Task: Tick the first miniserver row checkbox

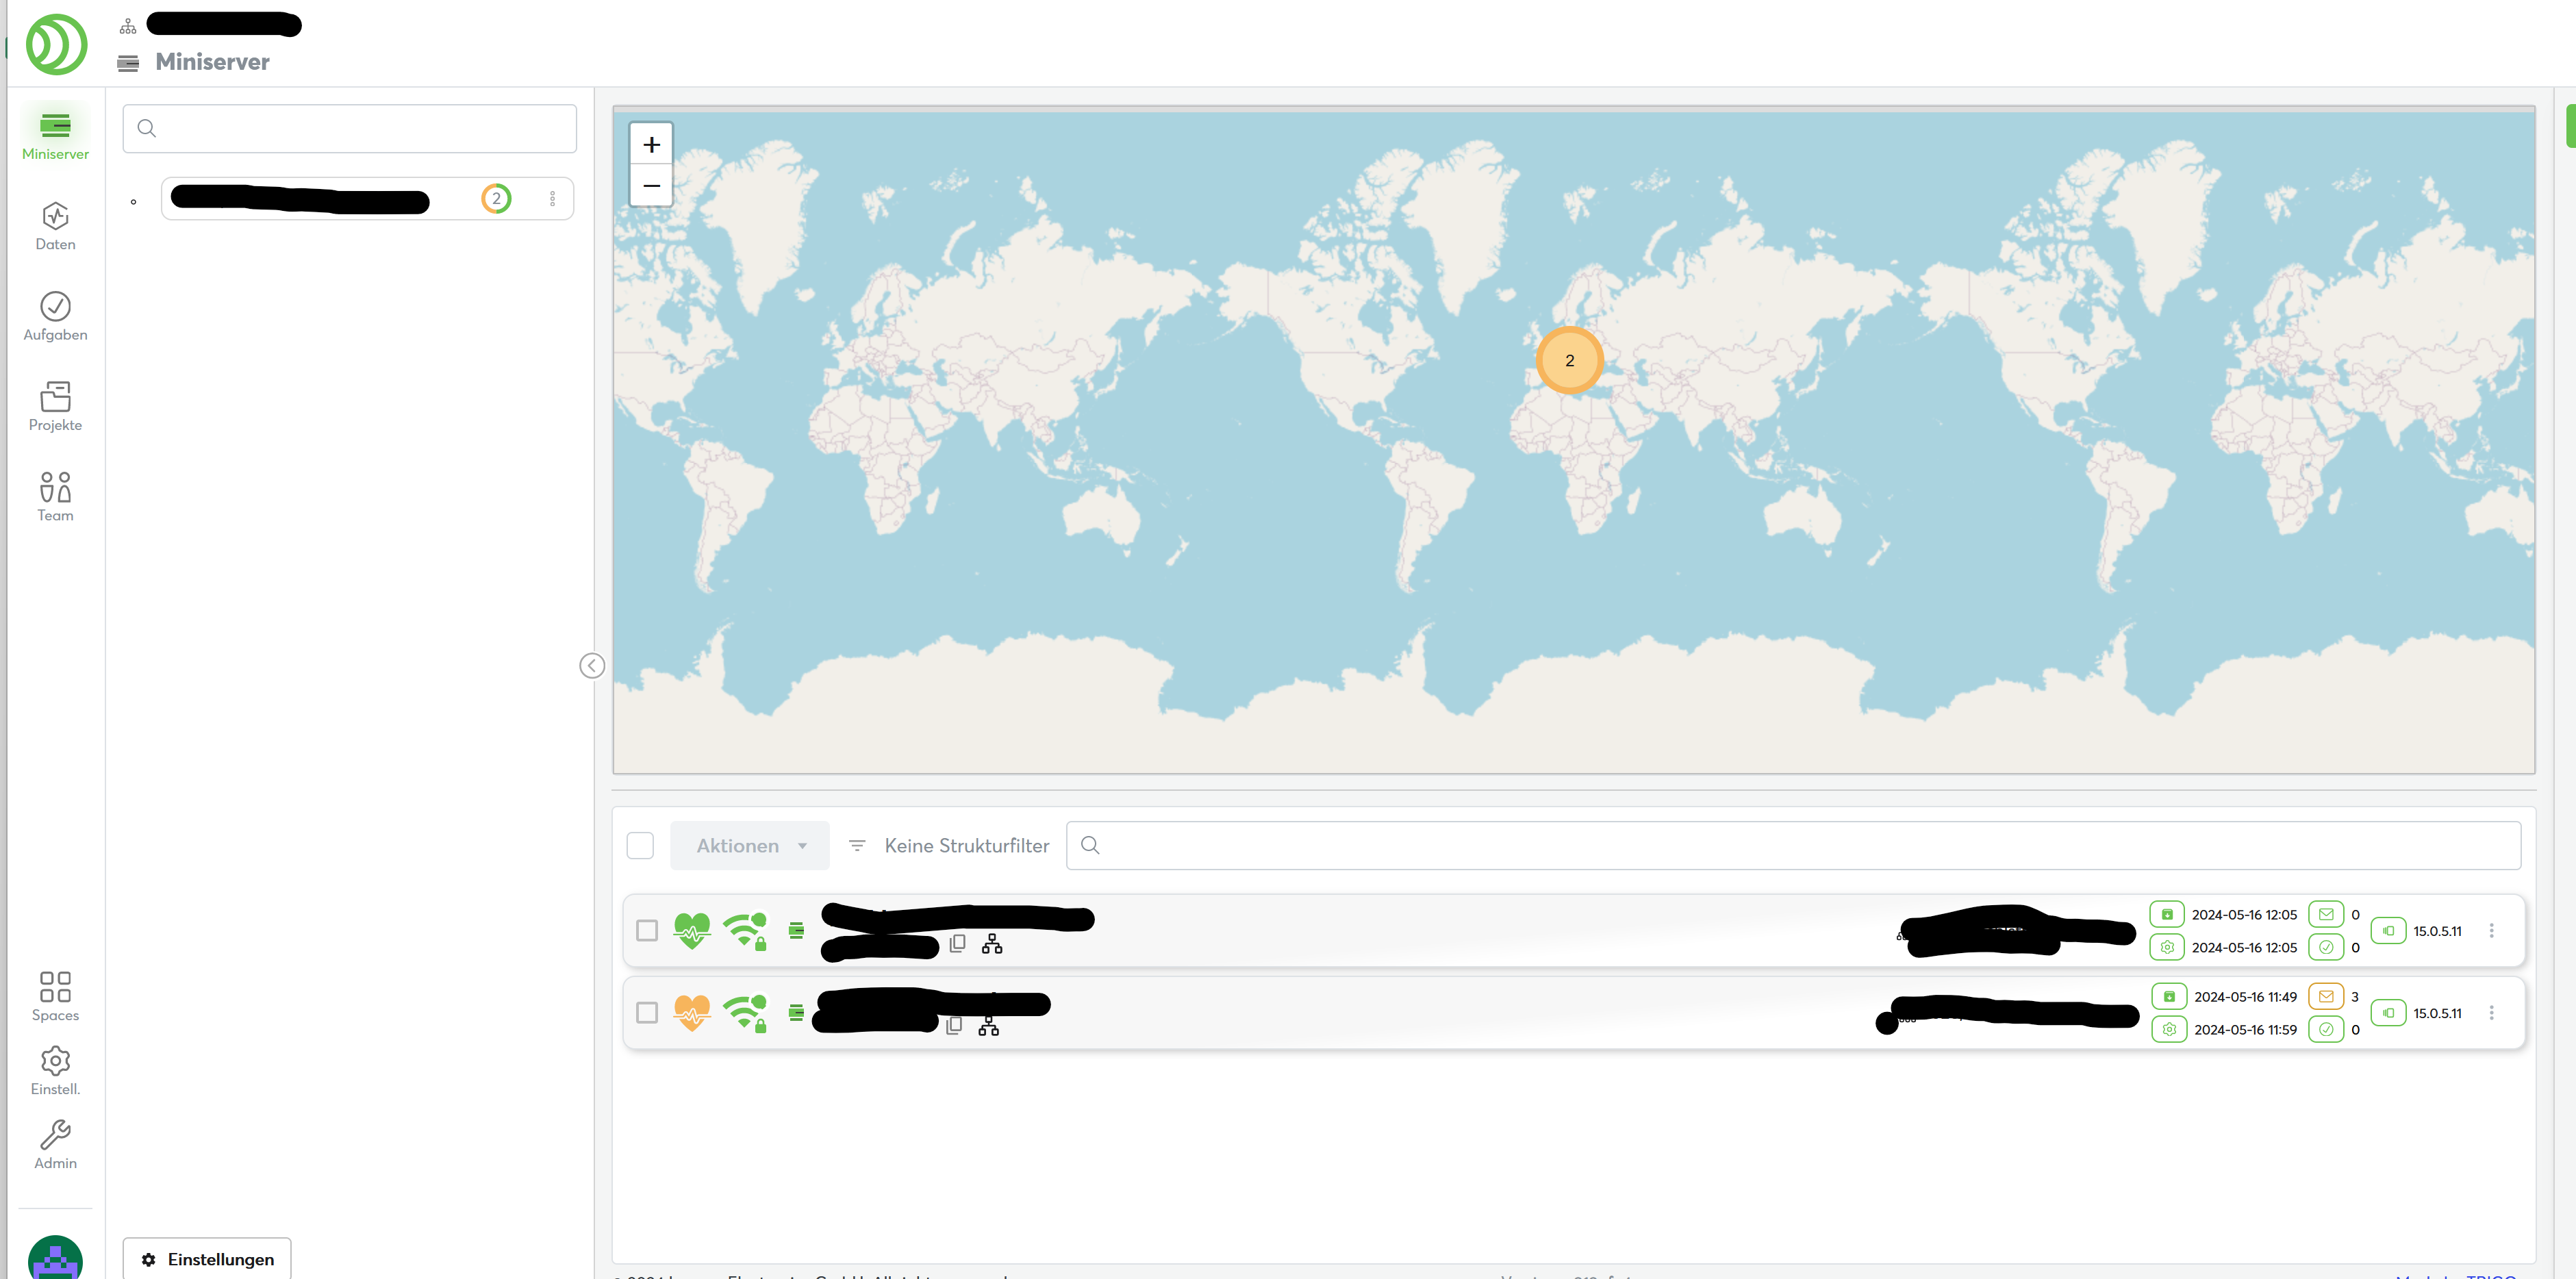Action: (647, 930)
